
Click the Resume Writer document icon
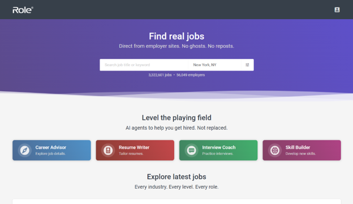tap(108, 150)
